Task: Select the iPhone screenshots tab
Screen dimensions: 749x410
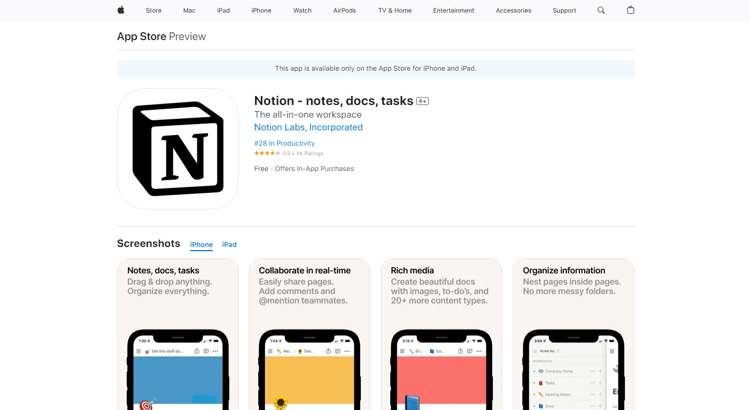Action: (x=201, y=245)
